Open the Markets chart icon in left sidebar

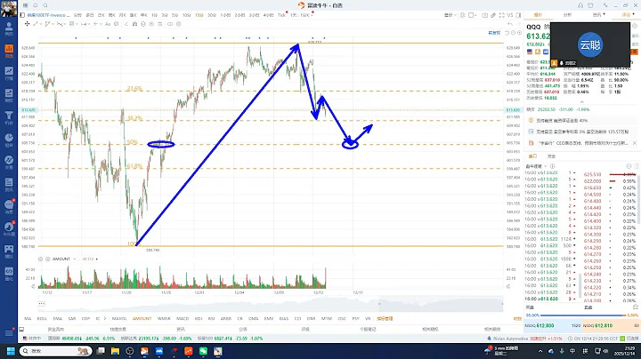click(x=9, y=73)
